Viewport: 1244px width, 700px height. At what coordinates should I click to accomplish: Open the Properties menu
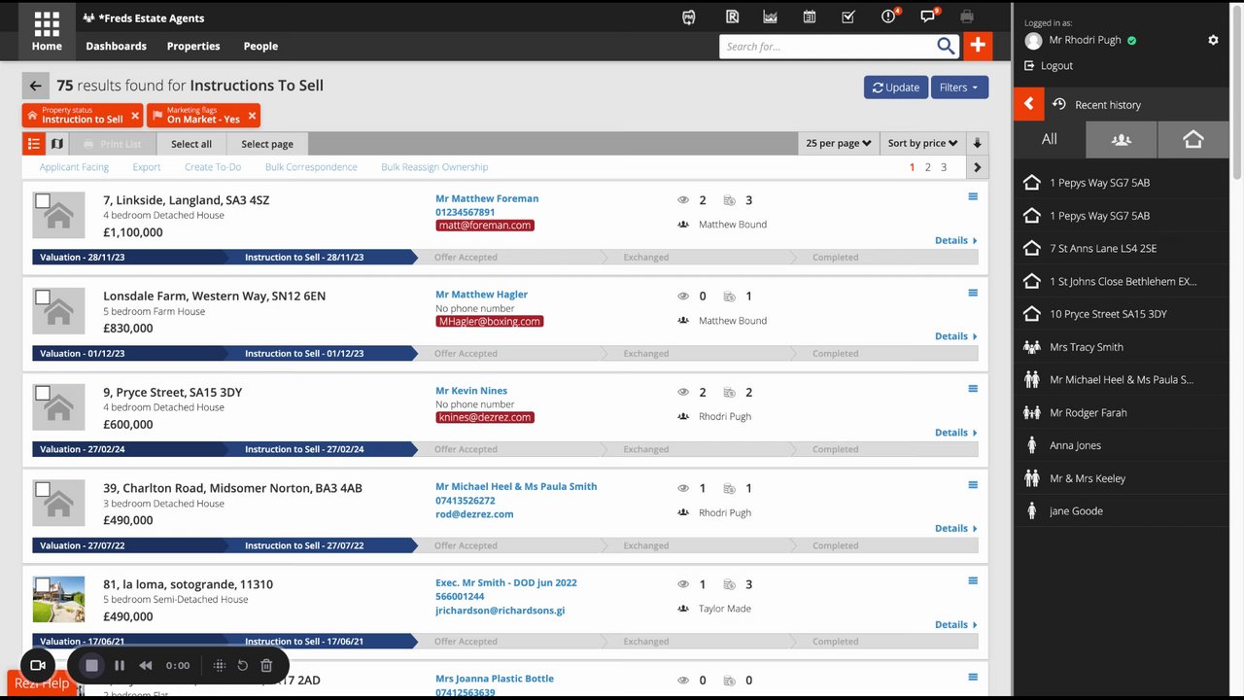tap(193, 46)
